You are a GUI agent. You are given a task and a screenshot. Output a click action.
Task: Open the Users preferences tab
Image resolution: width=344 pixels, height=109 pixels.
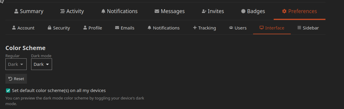(238, 28)
